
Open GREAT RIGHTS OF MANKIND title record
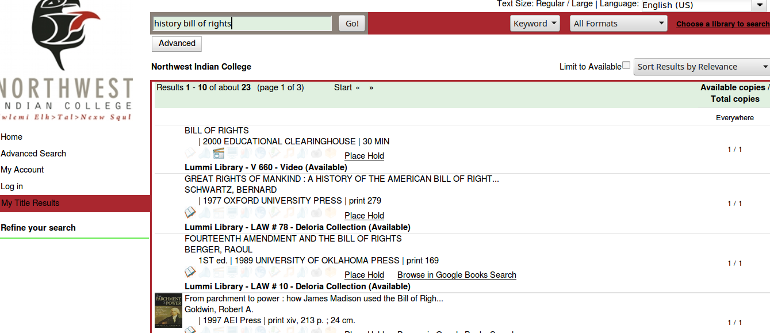(342, 179)
